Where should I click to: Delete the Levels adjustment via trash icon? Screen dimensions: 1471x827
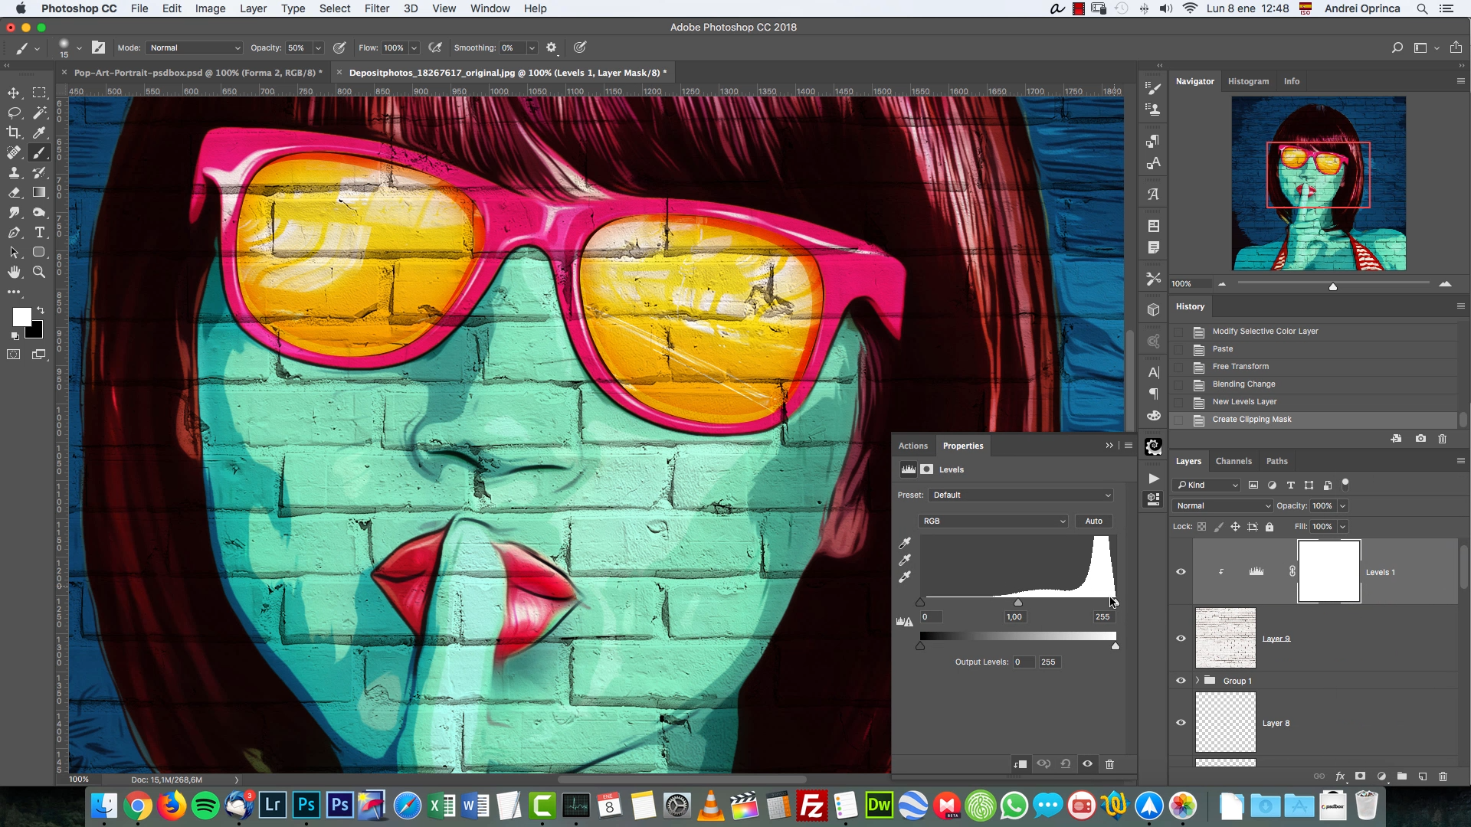tap(1109, 763)
